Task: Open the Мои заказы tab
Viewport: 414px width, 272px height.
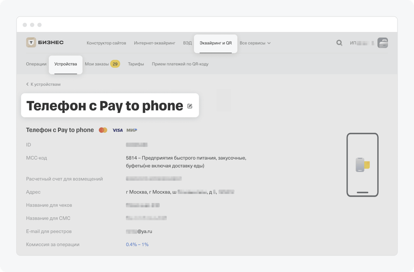Action: pyautogui.click(x=97, y=64)
